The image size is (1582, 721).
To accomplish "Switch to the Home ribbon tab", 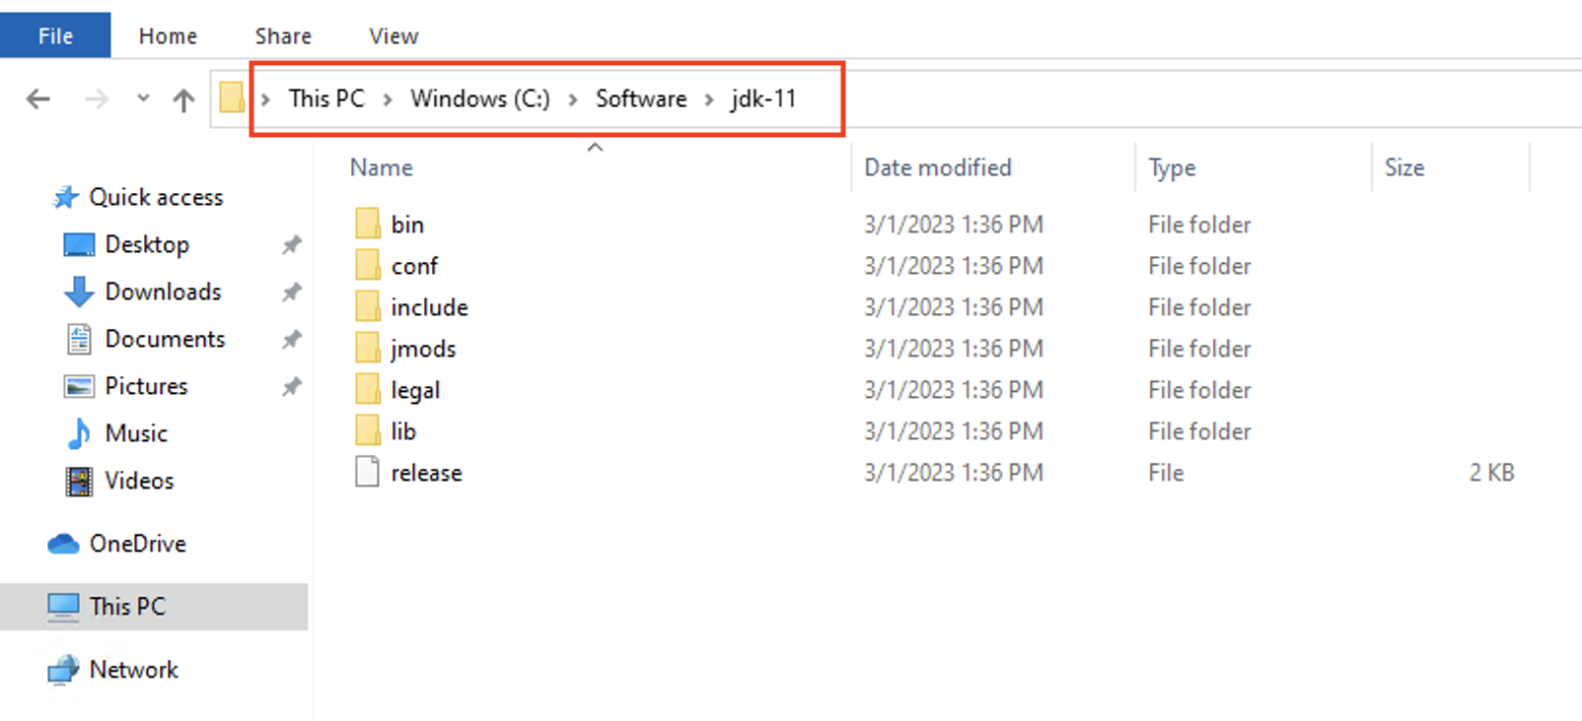I will (168, 36).
